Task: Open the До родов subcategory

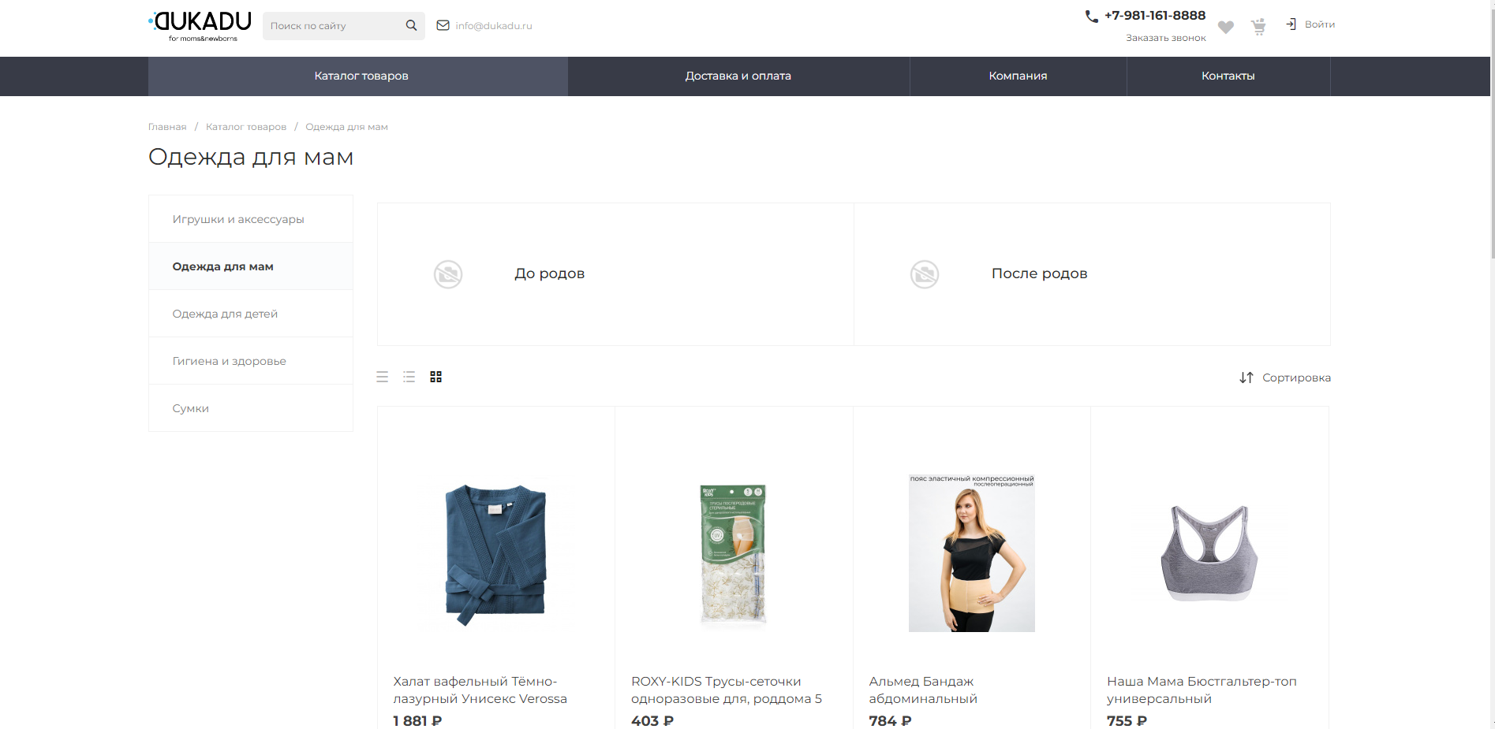Action: click(x=549, y=273)
